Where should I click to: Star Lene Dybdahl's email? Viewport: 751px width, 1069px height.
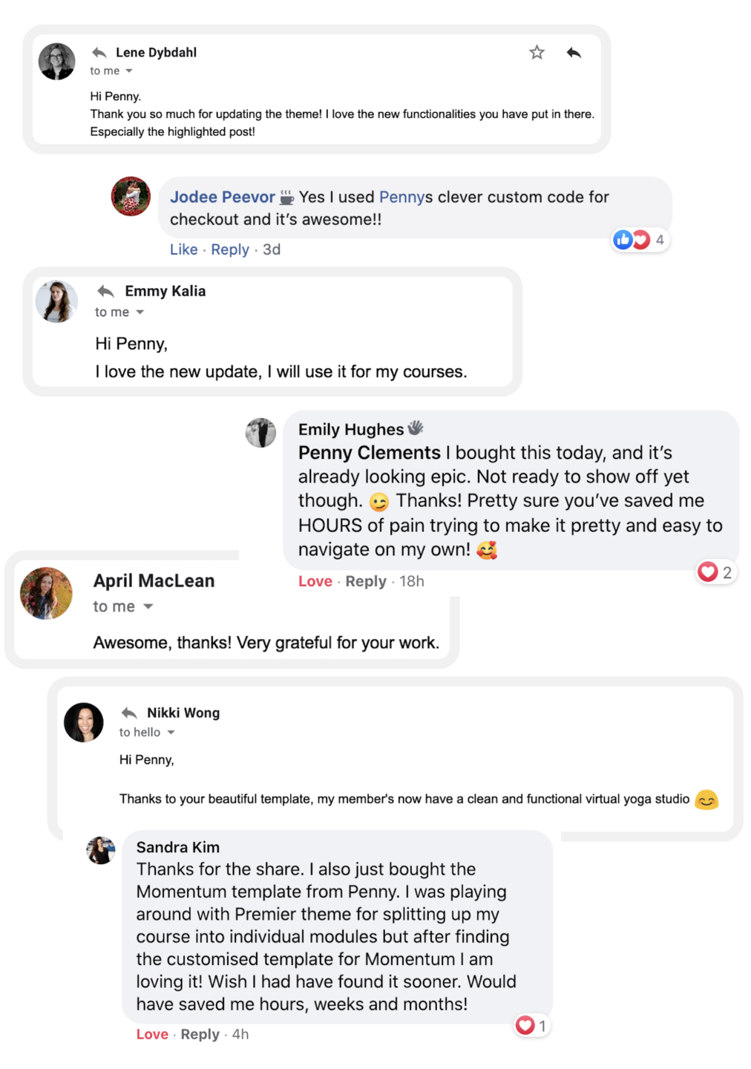537,52
